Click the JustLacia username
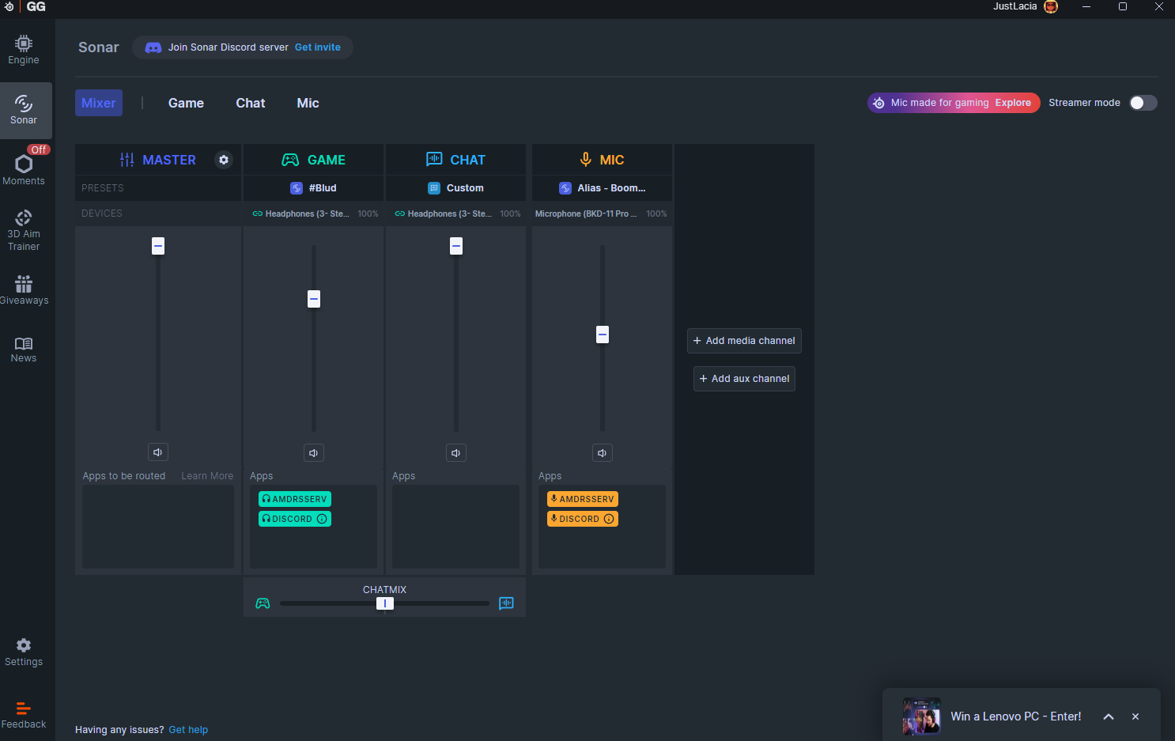The image size is (1175, 741). tap(1015, 6)
